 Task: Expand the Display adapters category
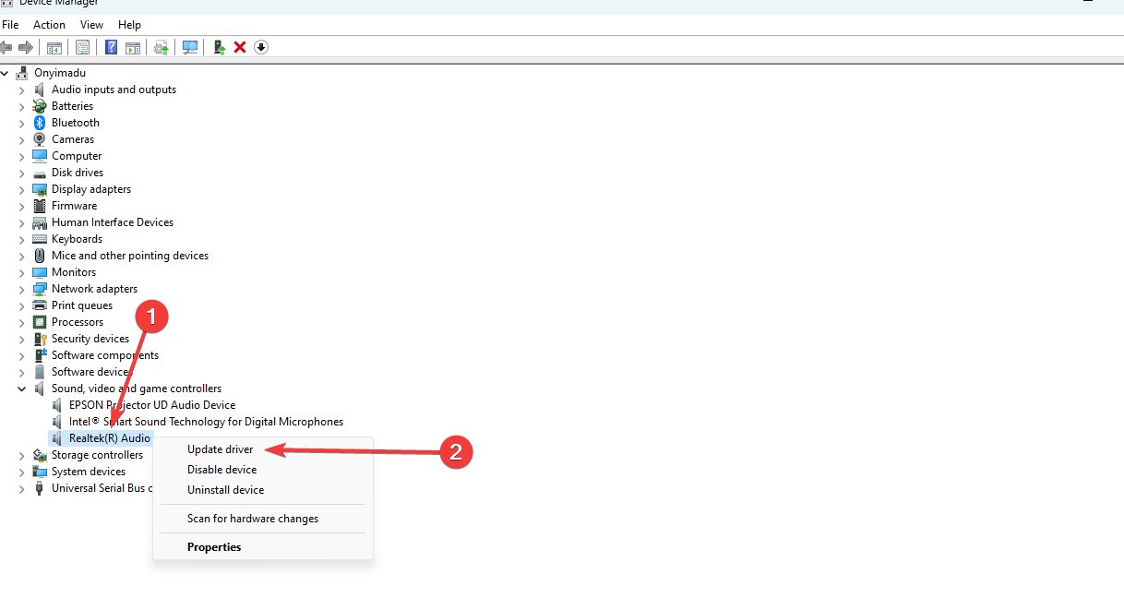tap(22, 189)
